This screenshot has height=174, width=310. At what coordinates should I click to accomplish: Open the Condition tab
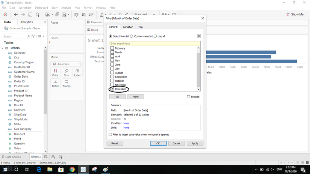pyautogui.click(x=128, y=27)
